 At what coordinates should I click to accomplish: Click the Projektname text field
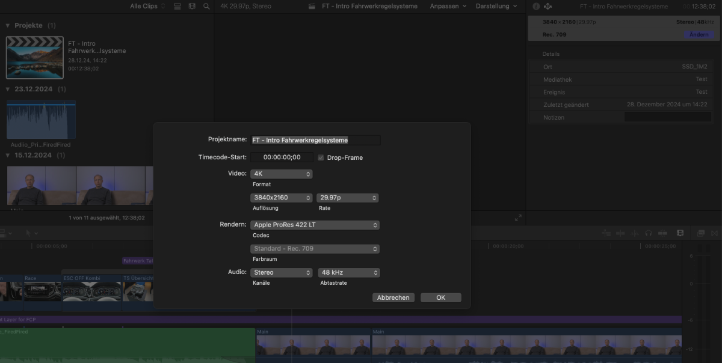(315, 140)
